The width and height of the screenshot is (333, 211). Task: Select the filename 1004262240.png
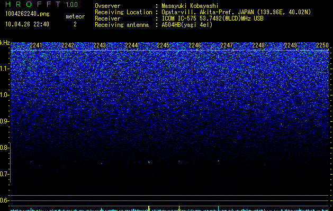28,14
